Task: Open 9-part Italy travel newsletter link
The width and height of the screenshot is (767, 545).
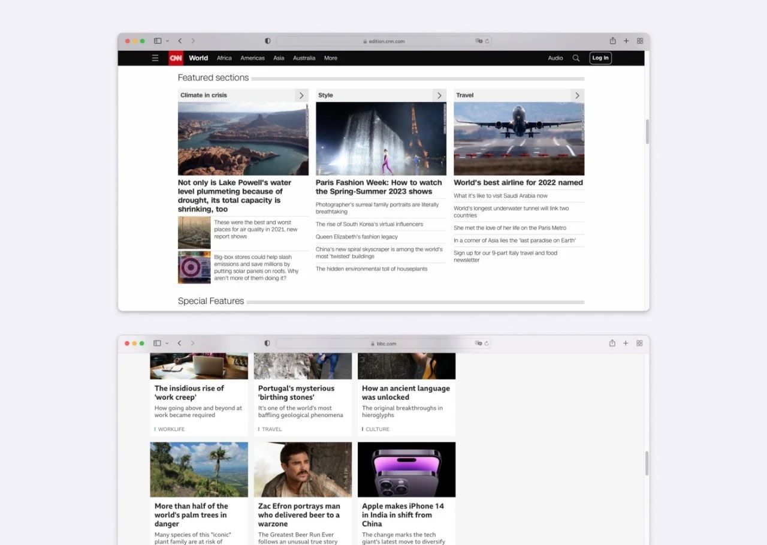Action: click(505, 257)
